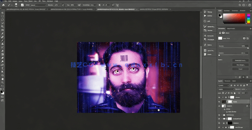Select the Pen tool
The width and height of the screenshot is (252, 130).
pyautogui.click(x=2, y=65)
